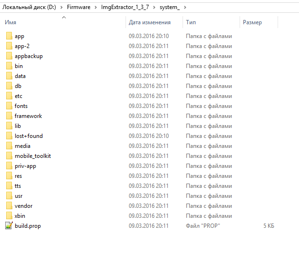Click Папка с файлами in etc row

coord(209,96)
